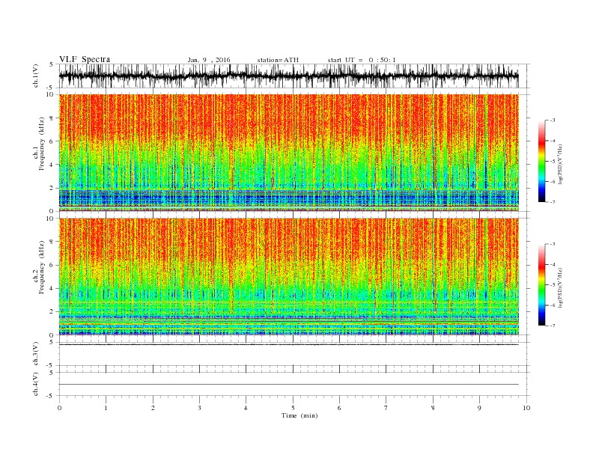Click the flat ch.4 voltage trace line
The image size is (593, 458).
(x=288, y=385)
